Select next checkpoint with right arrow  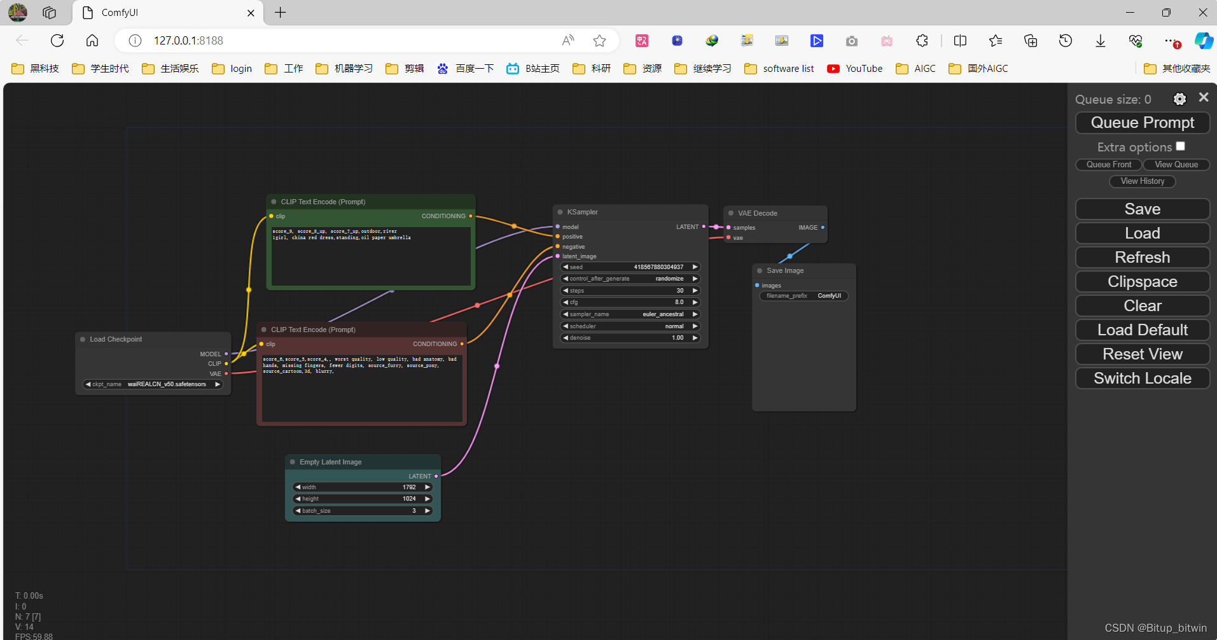coord(218,384)
